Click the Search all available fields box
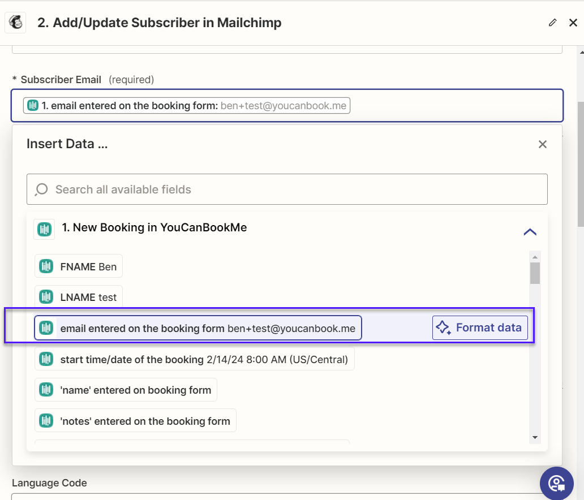 (x=287, y=189)
